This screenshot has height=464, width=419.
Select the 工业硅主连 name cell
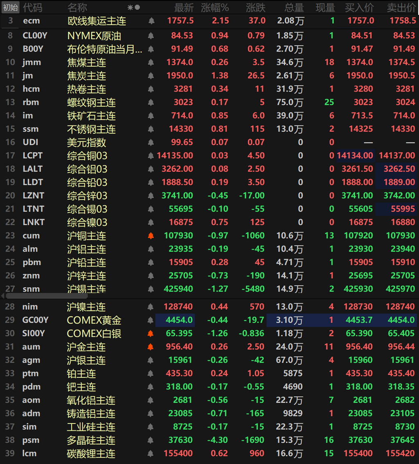[x=91, y=427]
